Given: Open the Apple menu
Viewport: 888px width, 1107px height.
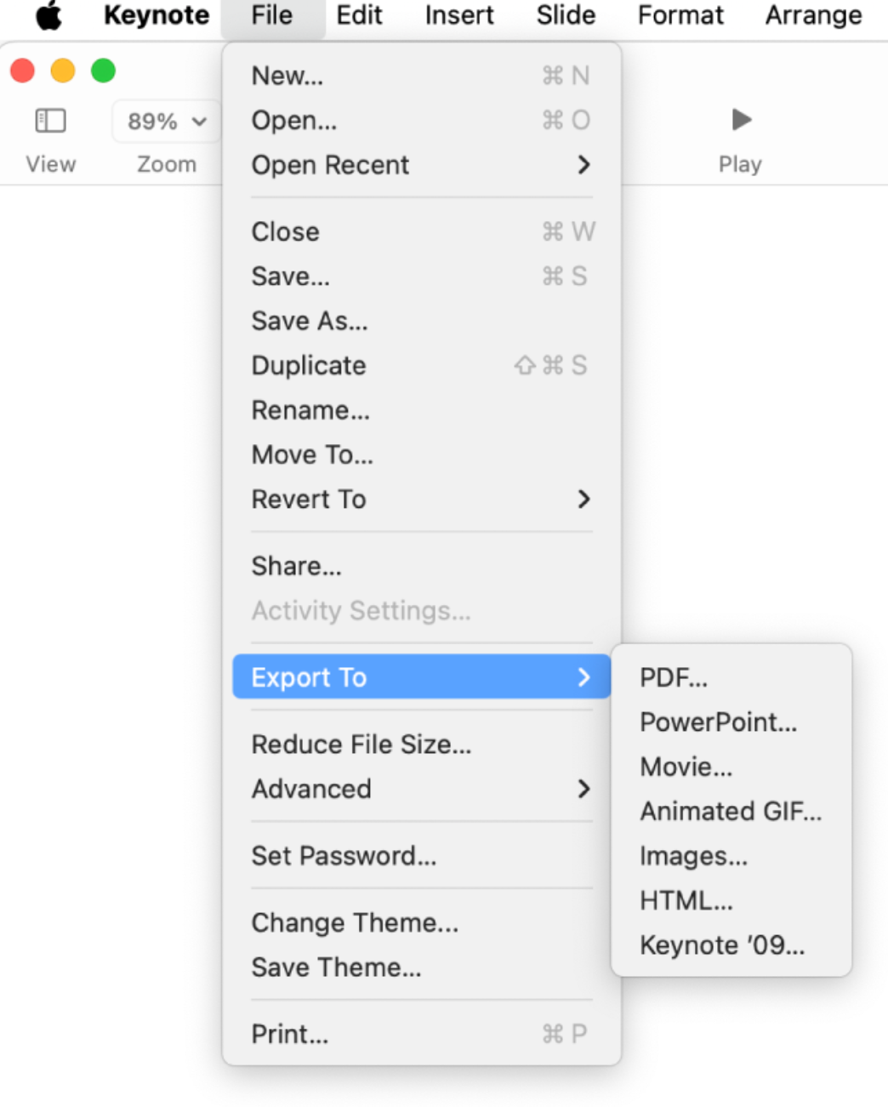Looking at the screenshot, I should [48, 14].
